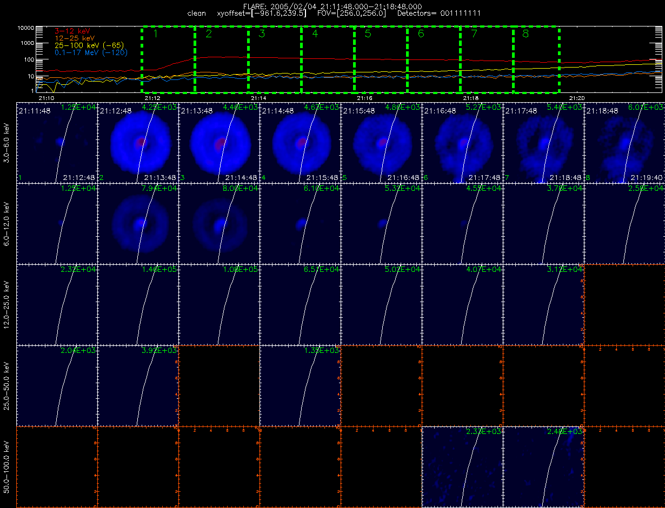Click the 25.0-50.0 keV row label
This screenshot has height=508, width=665.
(6, 385)
